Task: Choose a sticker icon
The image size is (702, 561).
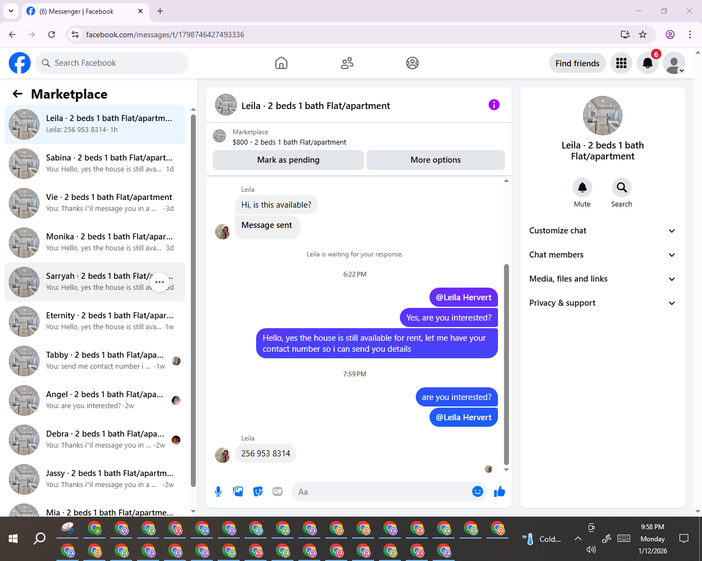Action: [258, 491]
